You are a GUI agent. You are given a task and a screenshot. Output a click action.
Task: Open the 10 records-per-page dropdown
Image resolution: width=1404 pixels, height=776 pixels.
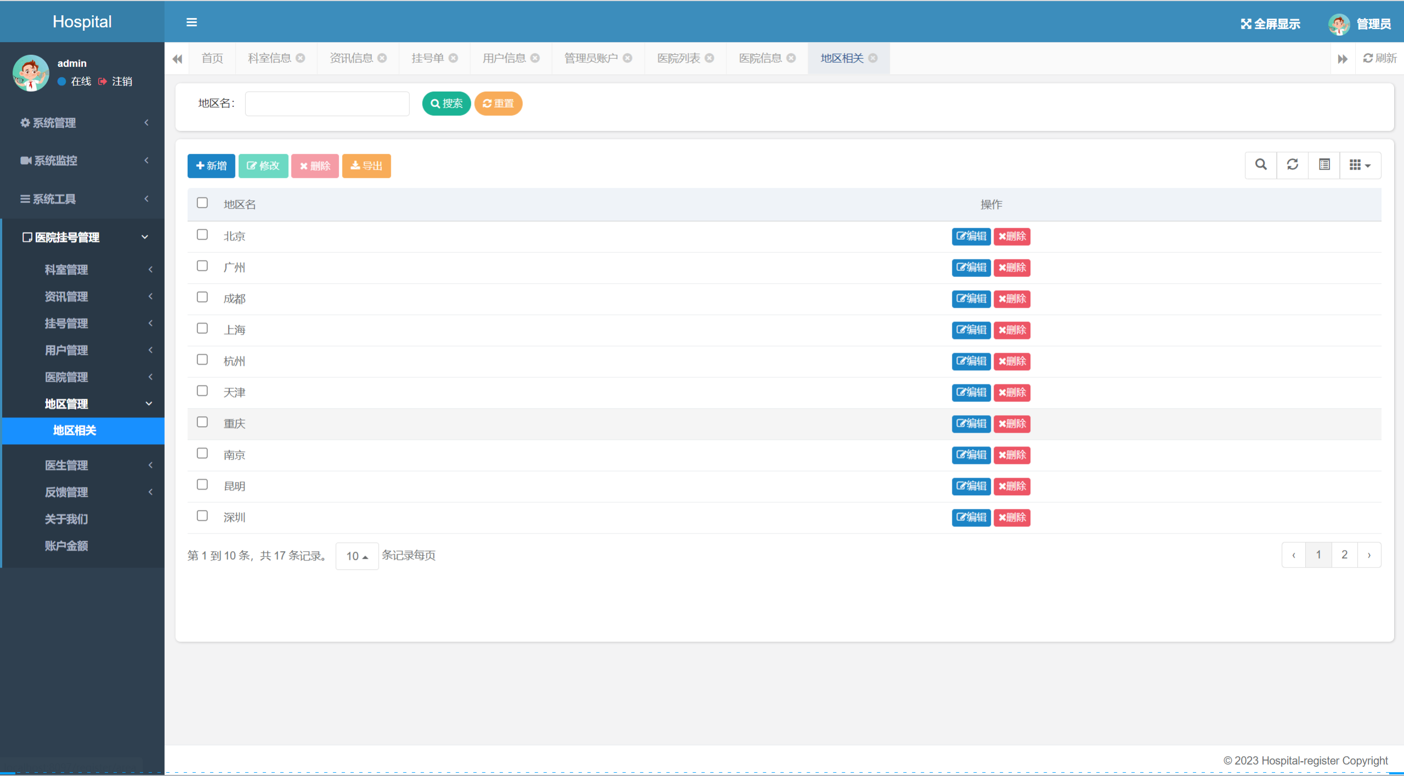pos(357,556)
